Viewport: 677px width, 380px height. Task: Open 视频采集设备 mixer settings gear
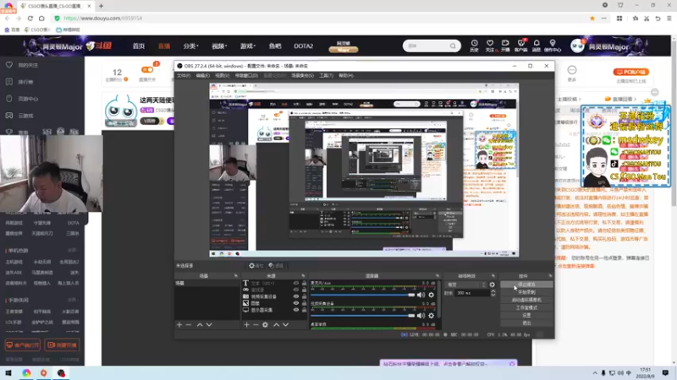click(x=431, y=315)
